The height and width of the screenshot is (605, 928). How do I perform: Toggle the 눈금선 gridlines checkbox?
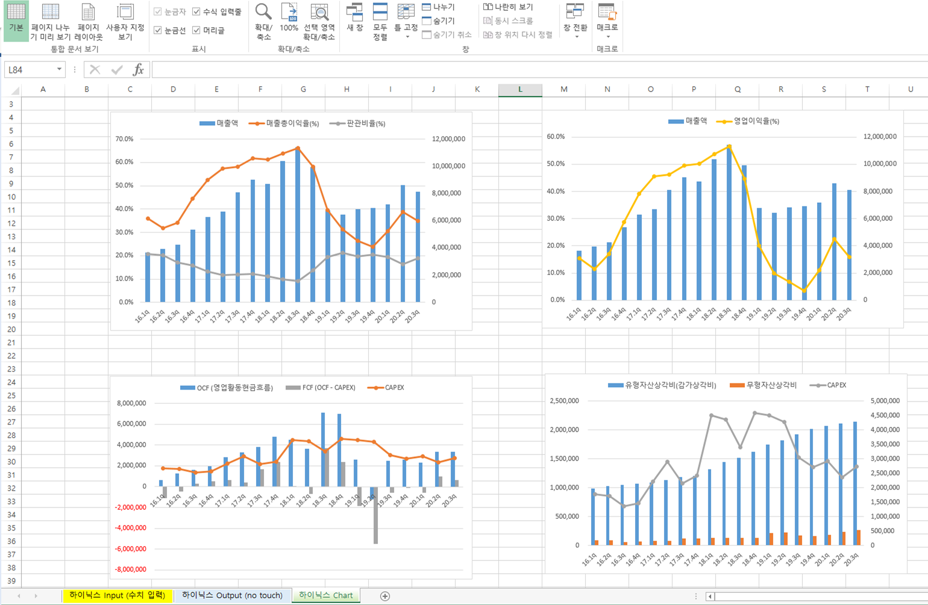pos(158,30)
